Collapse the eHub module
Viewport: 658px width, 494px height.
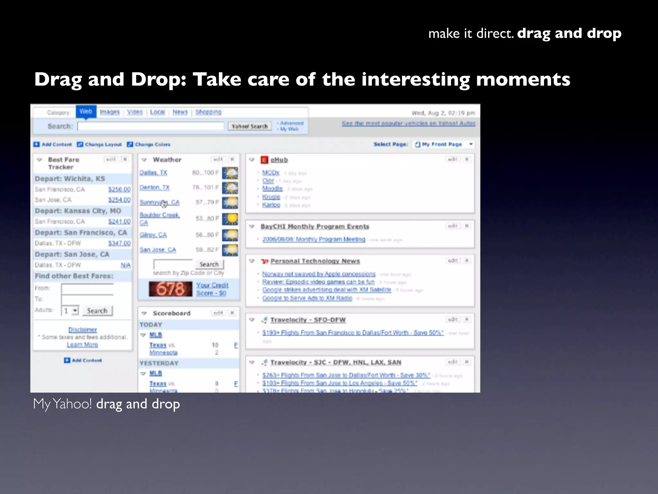252,160
